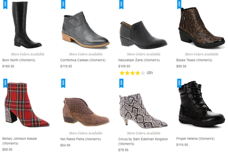Click the NEW tag on Propet Helena boot
Screen dimensions: 228x153
pyautogui.click(x=179, y=83)
